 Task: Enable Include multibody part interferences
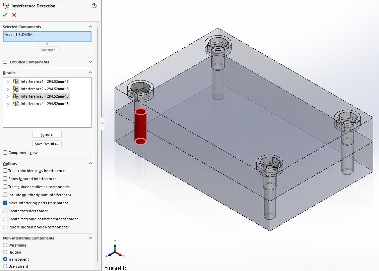[x=5, y=195]
